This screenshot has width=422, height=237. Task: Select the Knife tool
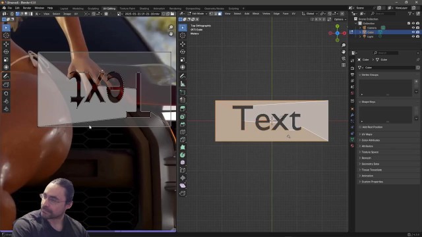point(183,140)
